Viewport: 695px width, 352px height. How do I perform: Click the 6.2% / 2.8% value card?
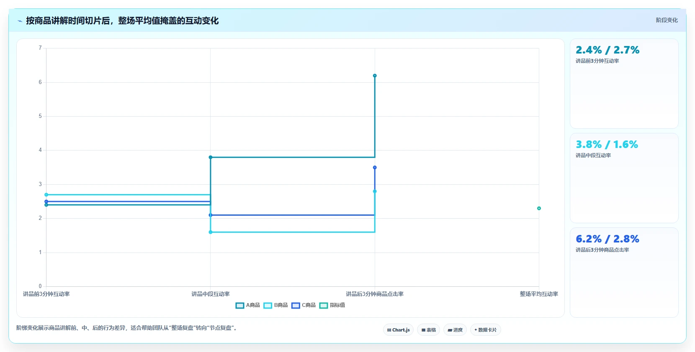coord(624,273)
